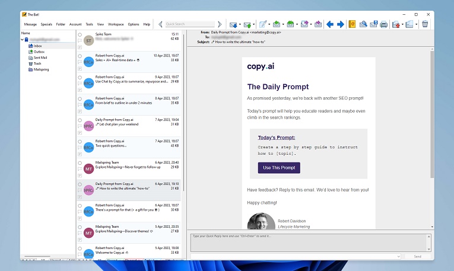Viewport: 454px width, 271px height.
Task: Toggle read circle on 'From brief to outline' message
Action: [80, 99]
